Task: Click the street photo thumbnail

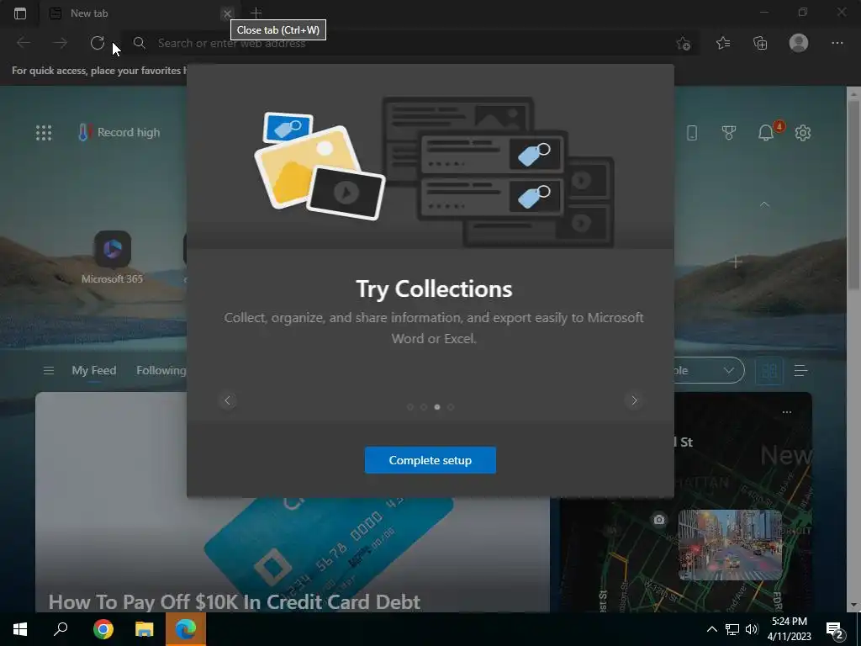Action: pyautogui.click(x=731, y=544)
